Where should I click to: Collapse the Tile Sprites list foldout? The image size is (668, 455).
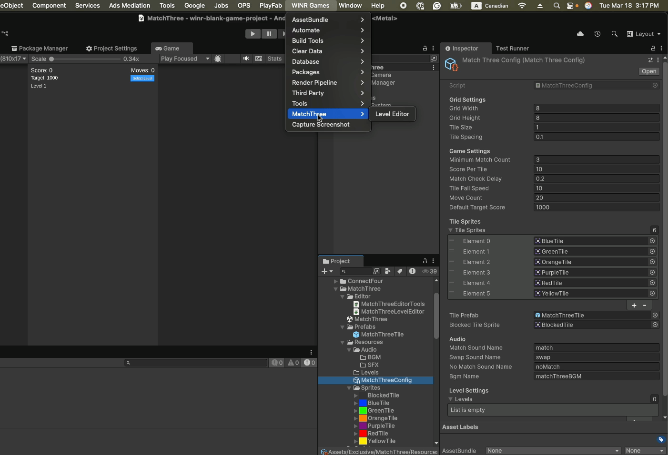click(x=451, y=230)
